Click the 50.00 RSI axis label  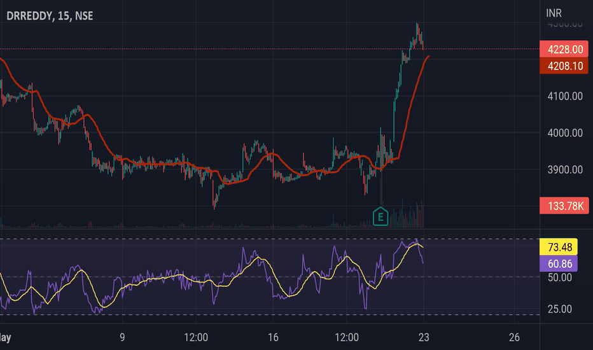point(560,277)
